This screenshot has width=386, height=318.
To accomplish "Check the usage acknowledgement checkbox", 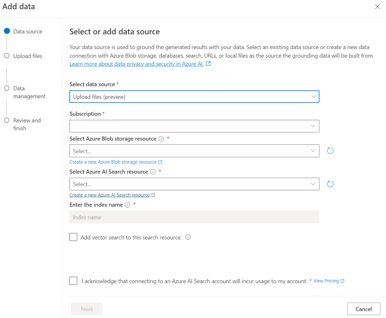I will [x=73, y=281].
